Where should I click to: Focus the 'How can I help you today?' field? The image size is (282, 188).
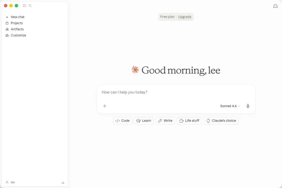click(x=176, y=92)
